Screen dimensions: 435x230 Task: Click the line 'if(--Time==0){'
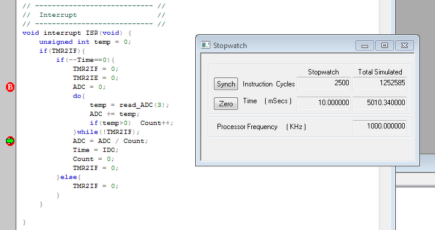[86, 60]
